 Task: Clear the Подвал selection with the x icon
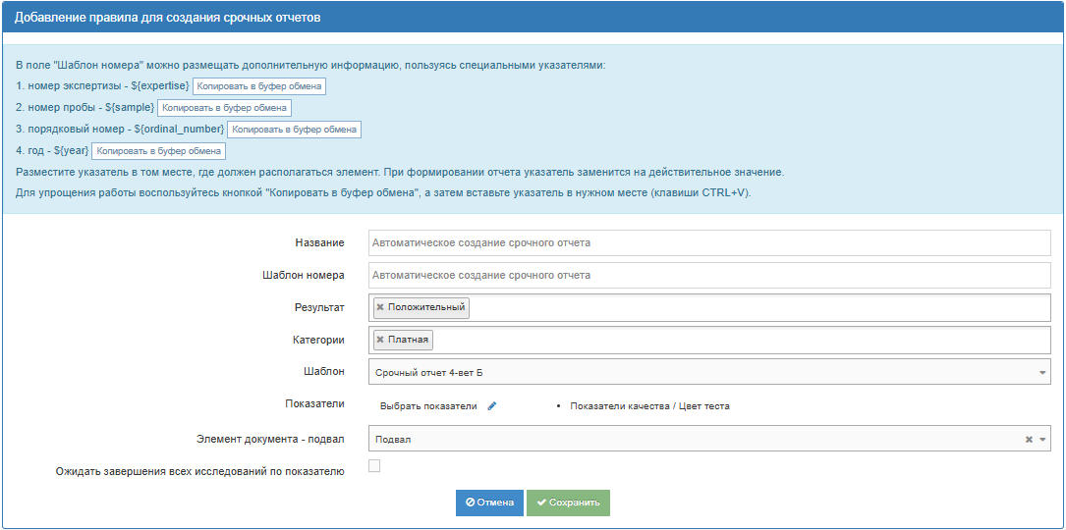[1029, 440]
